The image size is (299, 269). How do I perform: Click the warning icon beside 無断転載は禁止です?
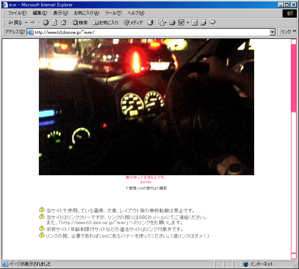pyautogui.click(x=42, y=210)
